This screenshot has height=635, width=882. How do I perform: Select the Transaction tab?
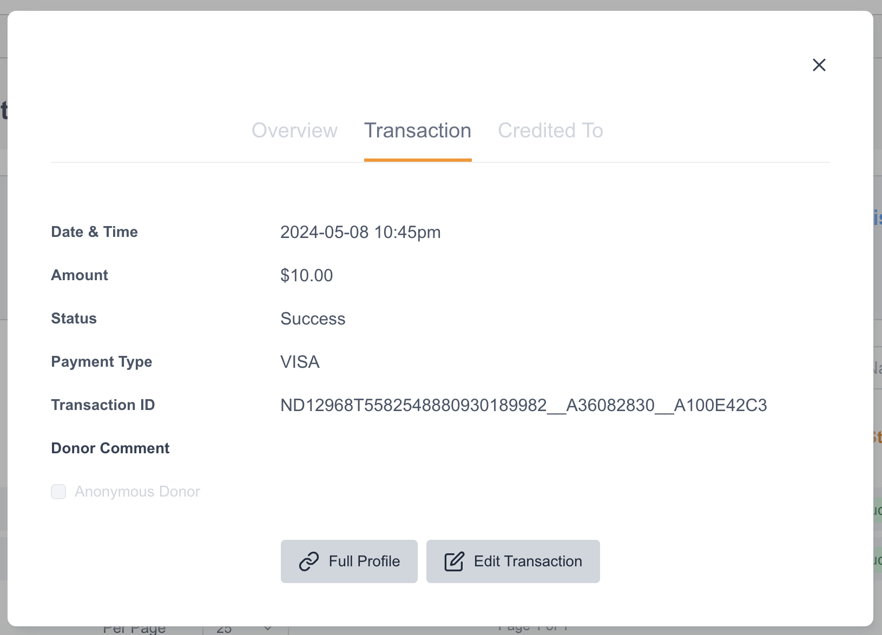[x=417, y=131]
